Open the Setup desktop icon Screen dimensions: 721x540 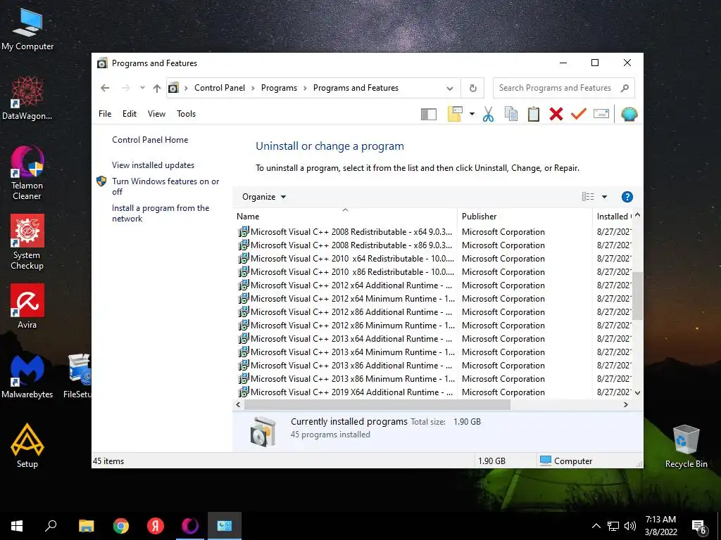coord(27,446)
